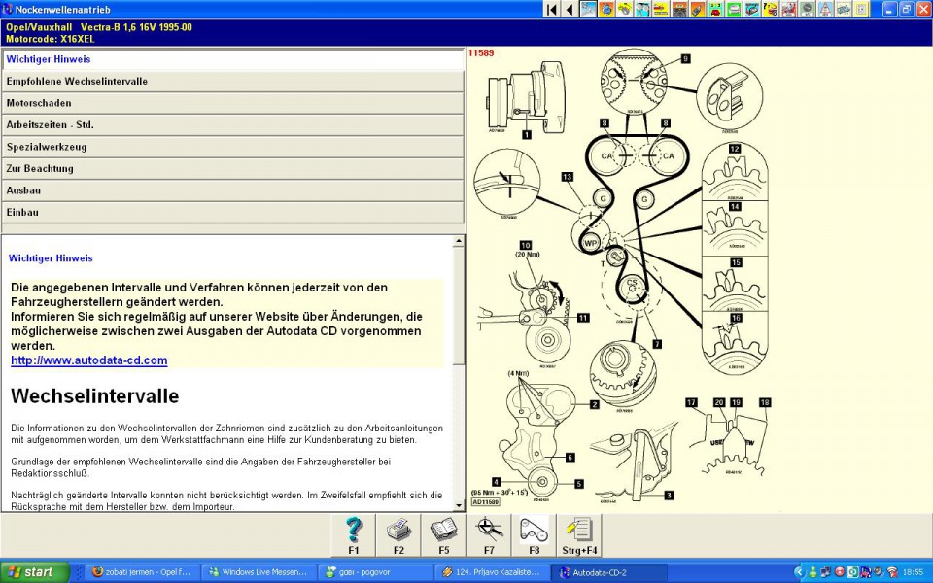Open the Windows start button
The width and height of the screenshot is (933, 583).
(x=35, y=572)
